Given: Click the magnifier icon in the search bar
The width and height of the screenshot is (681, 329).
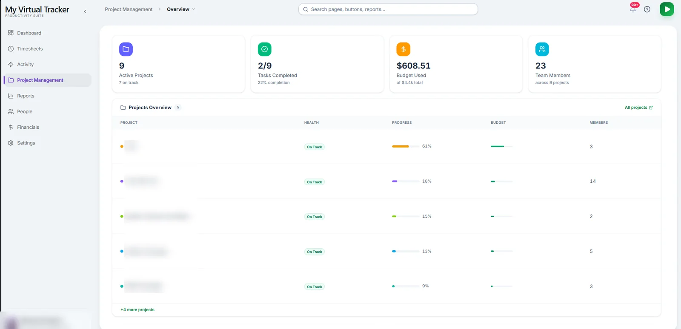Looking at the screenshot, I should [306, 9].
